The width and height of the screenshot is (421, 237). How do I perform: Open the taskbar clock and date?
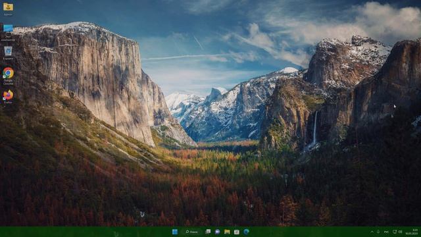pyautogui.click(x=412, y=232)
